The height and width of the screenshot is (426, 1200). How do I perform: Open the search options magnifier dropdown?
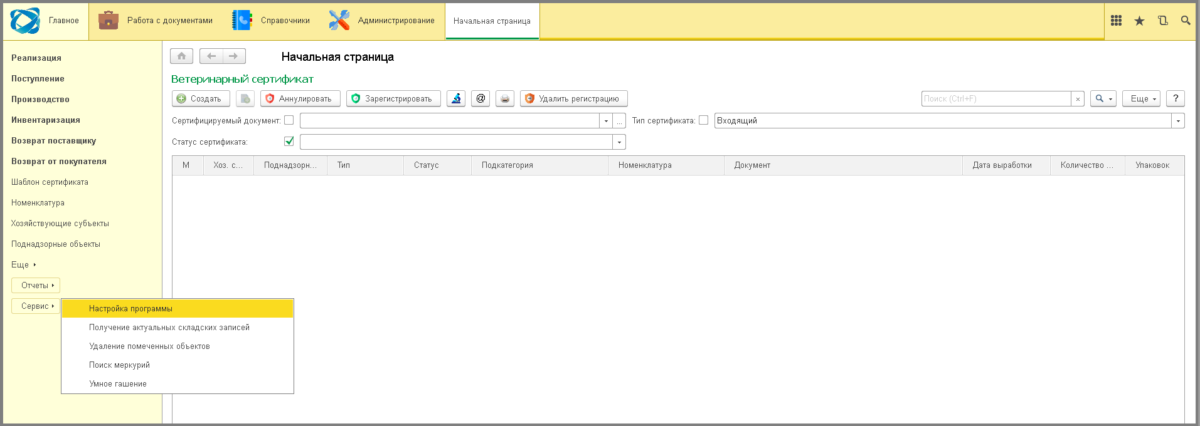[1103, 98]
